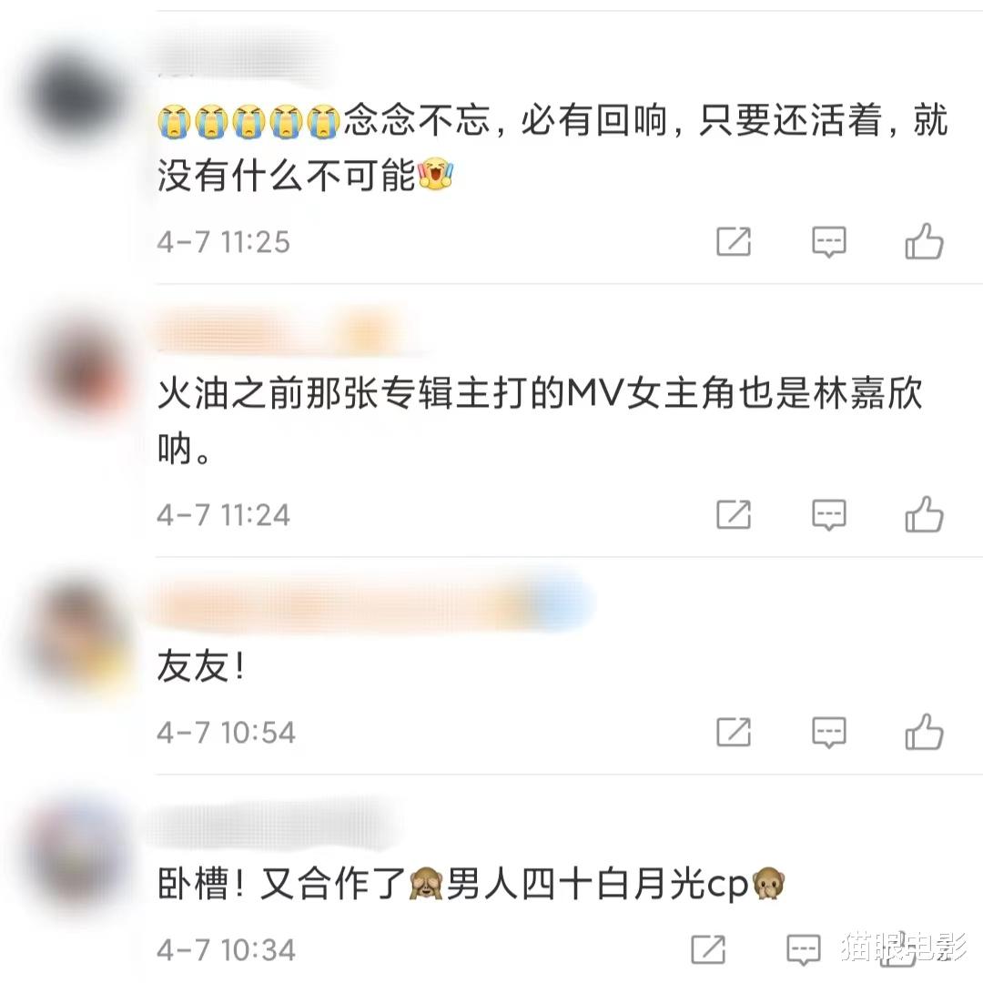Repost the comment posted at 4-7 10:34
The height and width of the screenshot is (983, 983).
coord(708,949)
